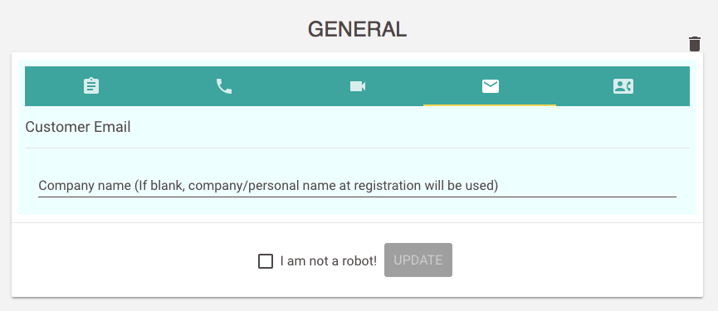The height and width of the screenshot is (311, 718).
Task: Focus the Company name input field
Action: coord(357,186)
